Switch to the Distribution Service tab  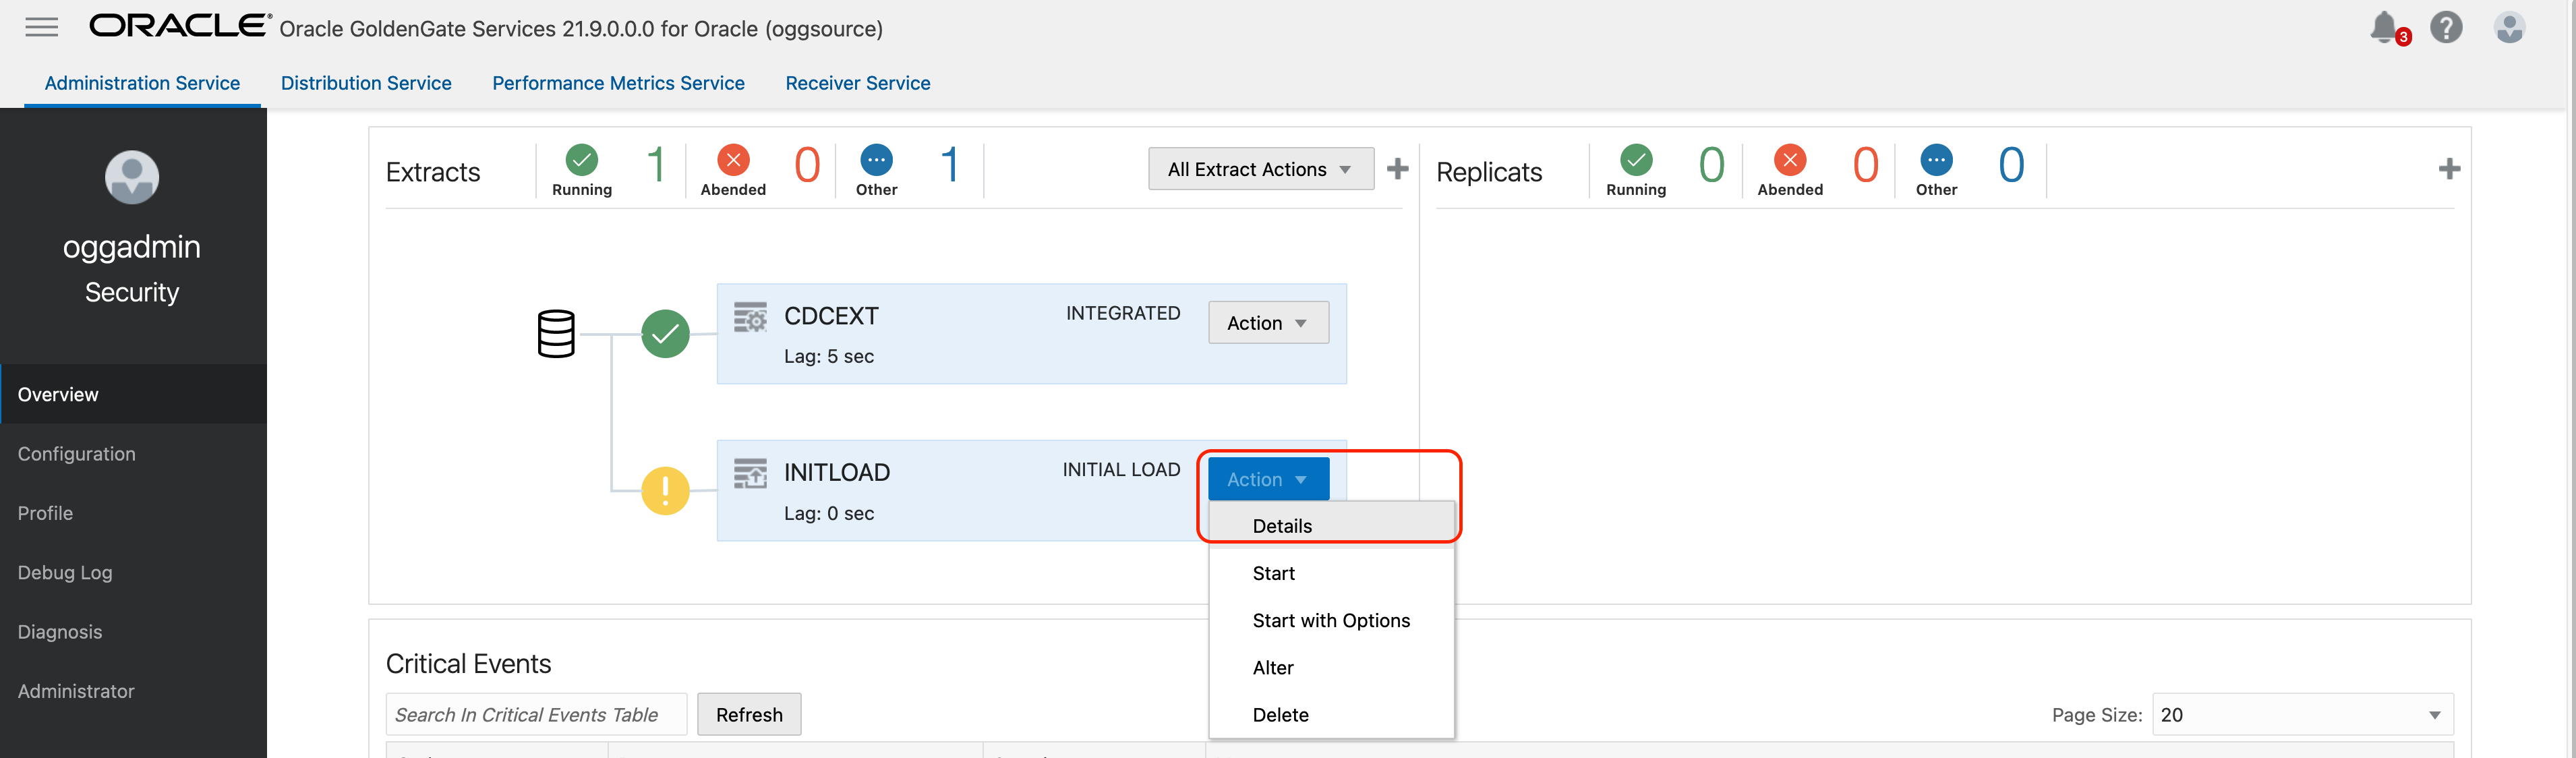point(366,83)
